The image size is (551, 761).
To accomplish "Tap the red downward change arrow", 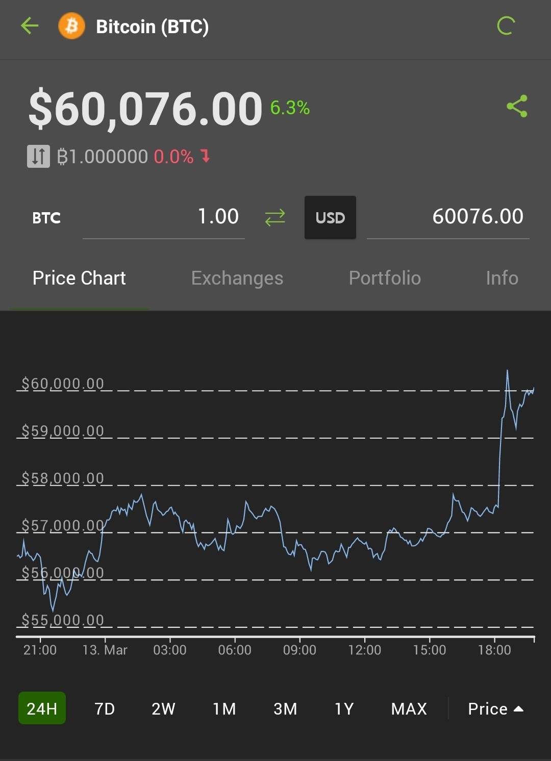I will pos(205,156).
